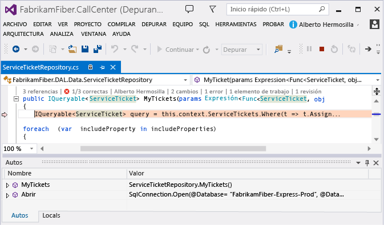Click the editor vertical scroll down arrow

point(377,140)
